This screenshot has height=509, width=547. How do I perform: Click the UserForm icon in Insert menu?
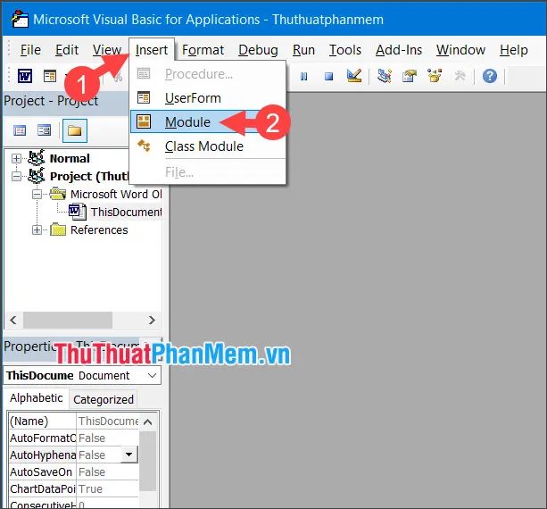(144, 97)
